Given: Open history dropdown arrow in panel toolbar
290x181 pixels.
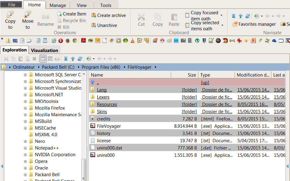Looking at the screenshot, I should point(94,59).
